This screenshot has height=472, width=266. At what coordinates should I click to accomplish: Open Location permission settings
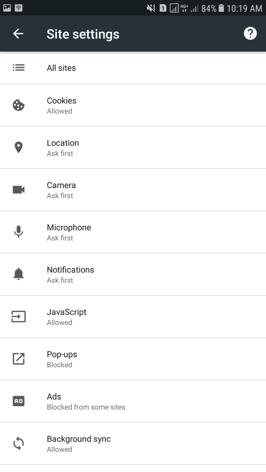click(x=133, y=147)
